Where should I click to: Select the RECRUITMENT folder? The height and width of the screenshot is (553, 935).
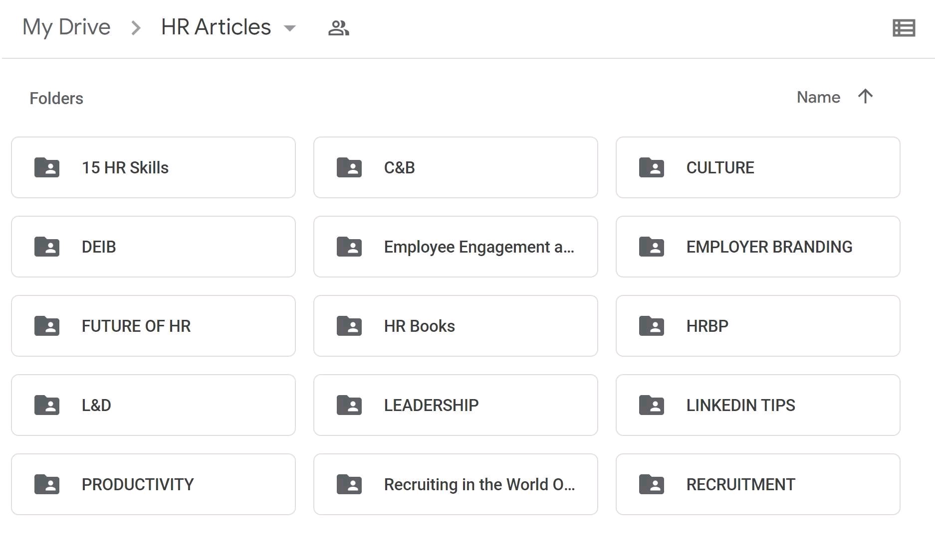(x=758, y=484)
